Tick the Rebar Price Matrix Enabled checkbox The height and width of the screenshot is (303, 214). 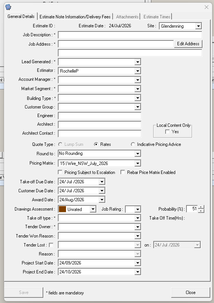pyautogui.click(x=123, y=172)
